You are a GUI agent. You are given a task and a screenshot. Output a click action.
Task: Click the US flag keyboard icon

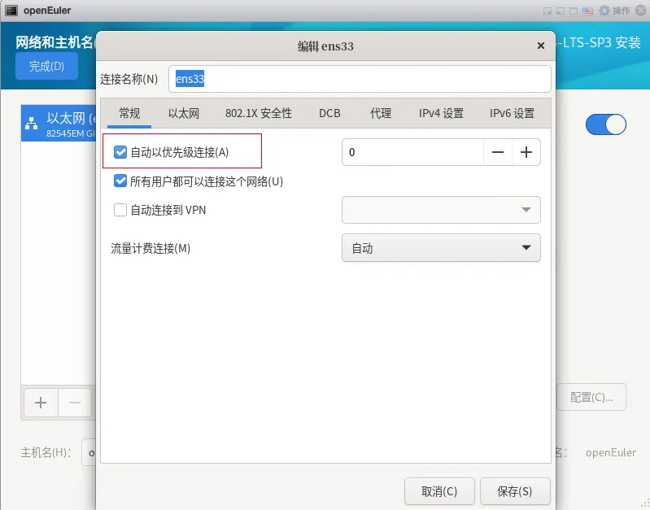pos(587,11)
